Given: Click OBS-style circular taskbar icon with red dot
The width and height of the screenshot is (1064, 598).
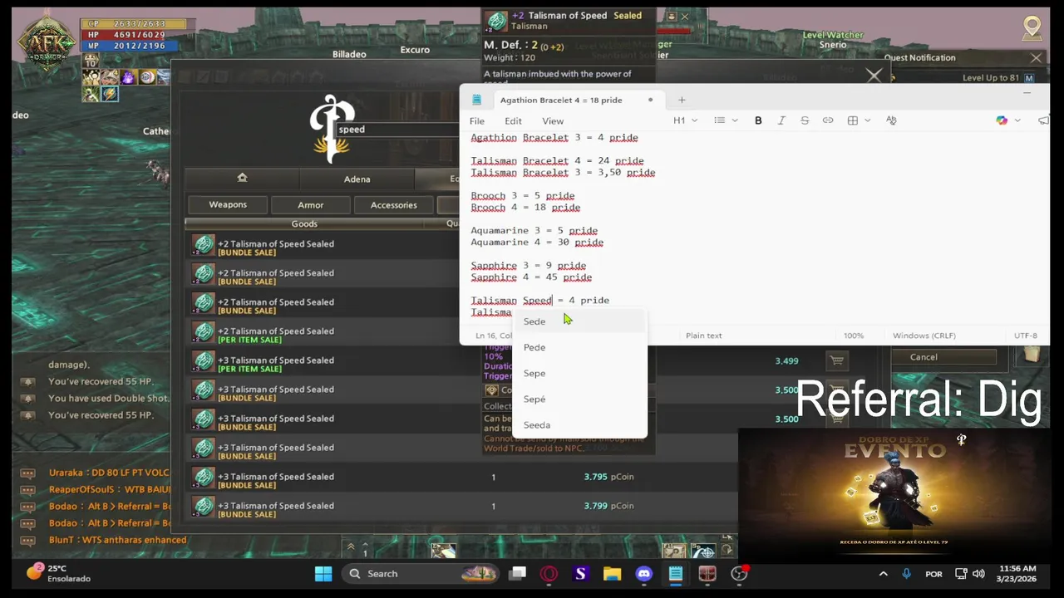Looking at the screenshot, I should click(x=739, y=573).
